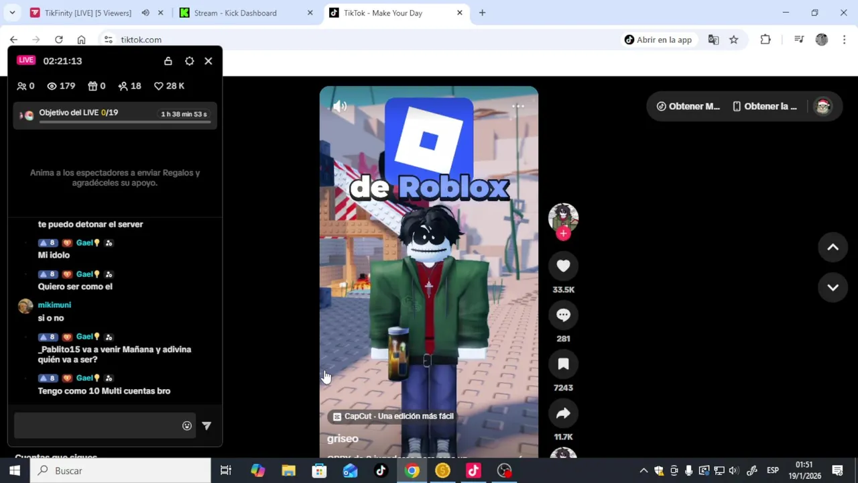Click the CapCut edición más fácil tag
Screen dimensions: 858x483
[x=393, y=416]
